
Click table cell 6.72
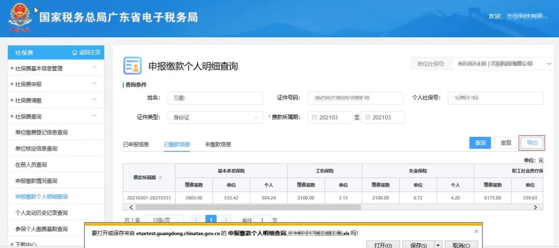(418, 198)
